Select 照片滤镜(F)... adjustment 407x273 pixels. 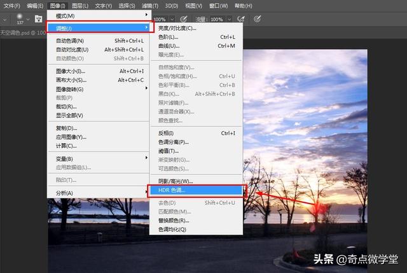[x=197, y=102]
